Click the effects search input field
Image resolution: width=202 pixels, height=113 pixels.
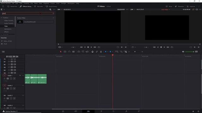(x=28, y=13)
